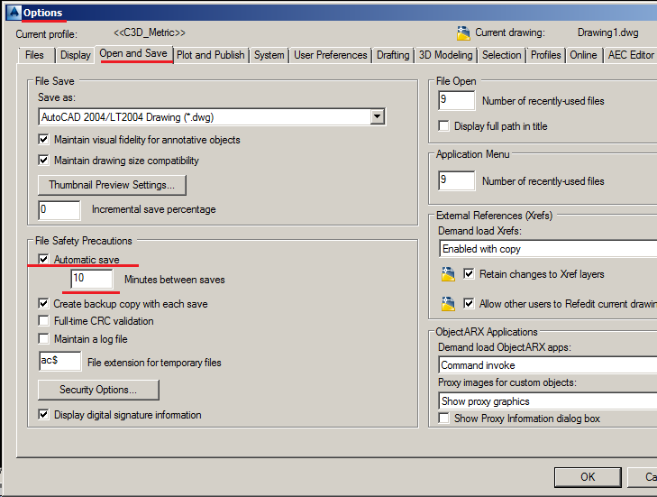Click the ObjectARX Applications group label

tap(487, 332)
